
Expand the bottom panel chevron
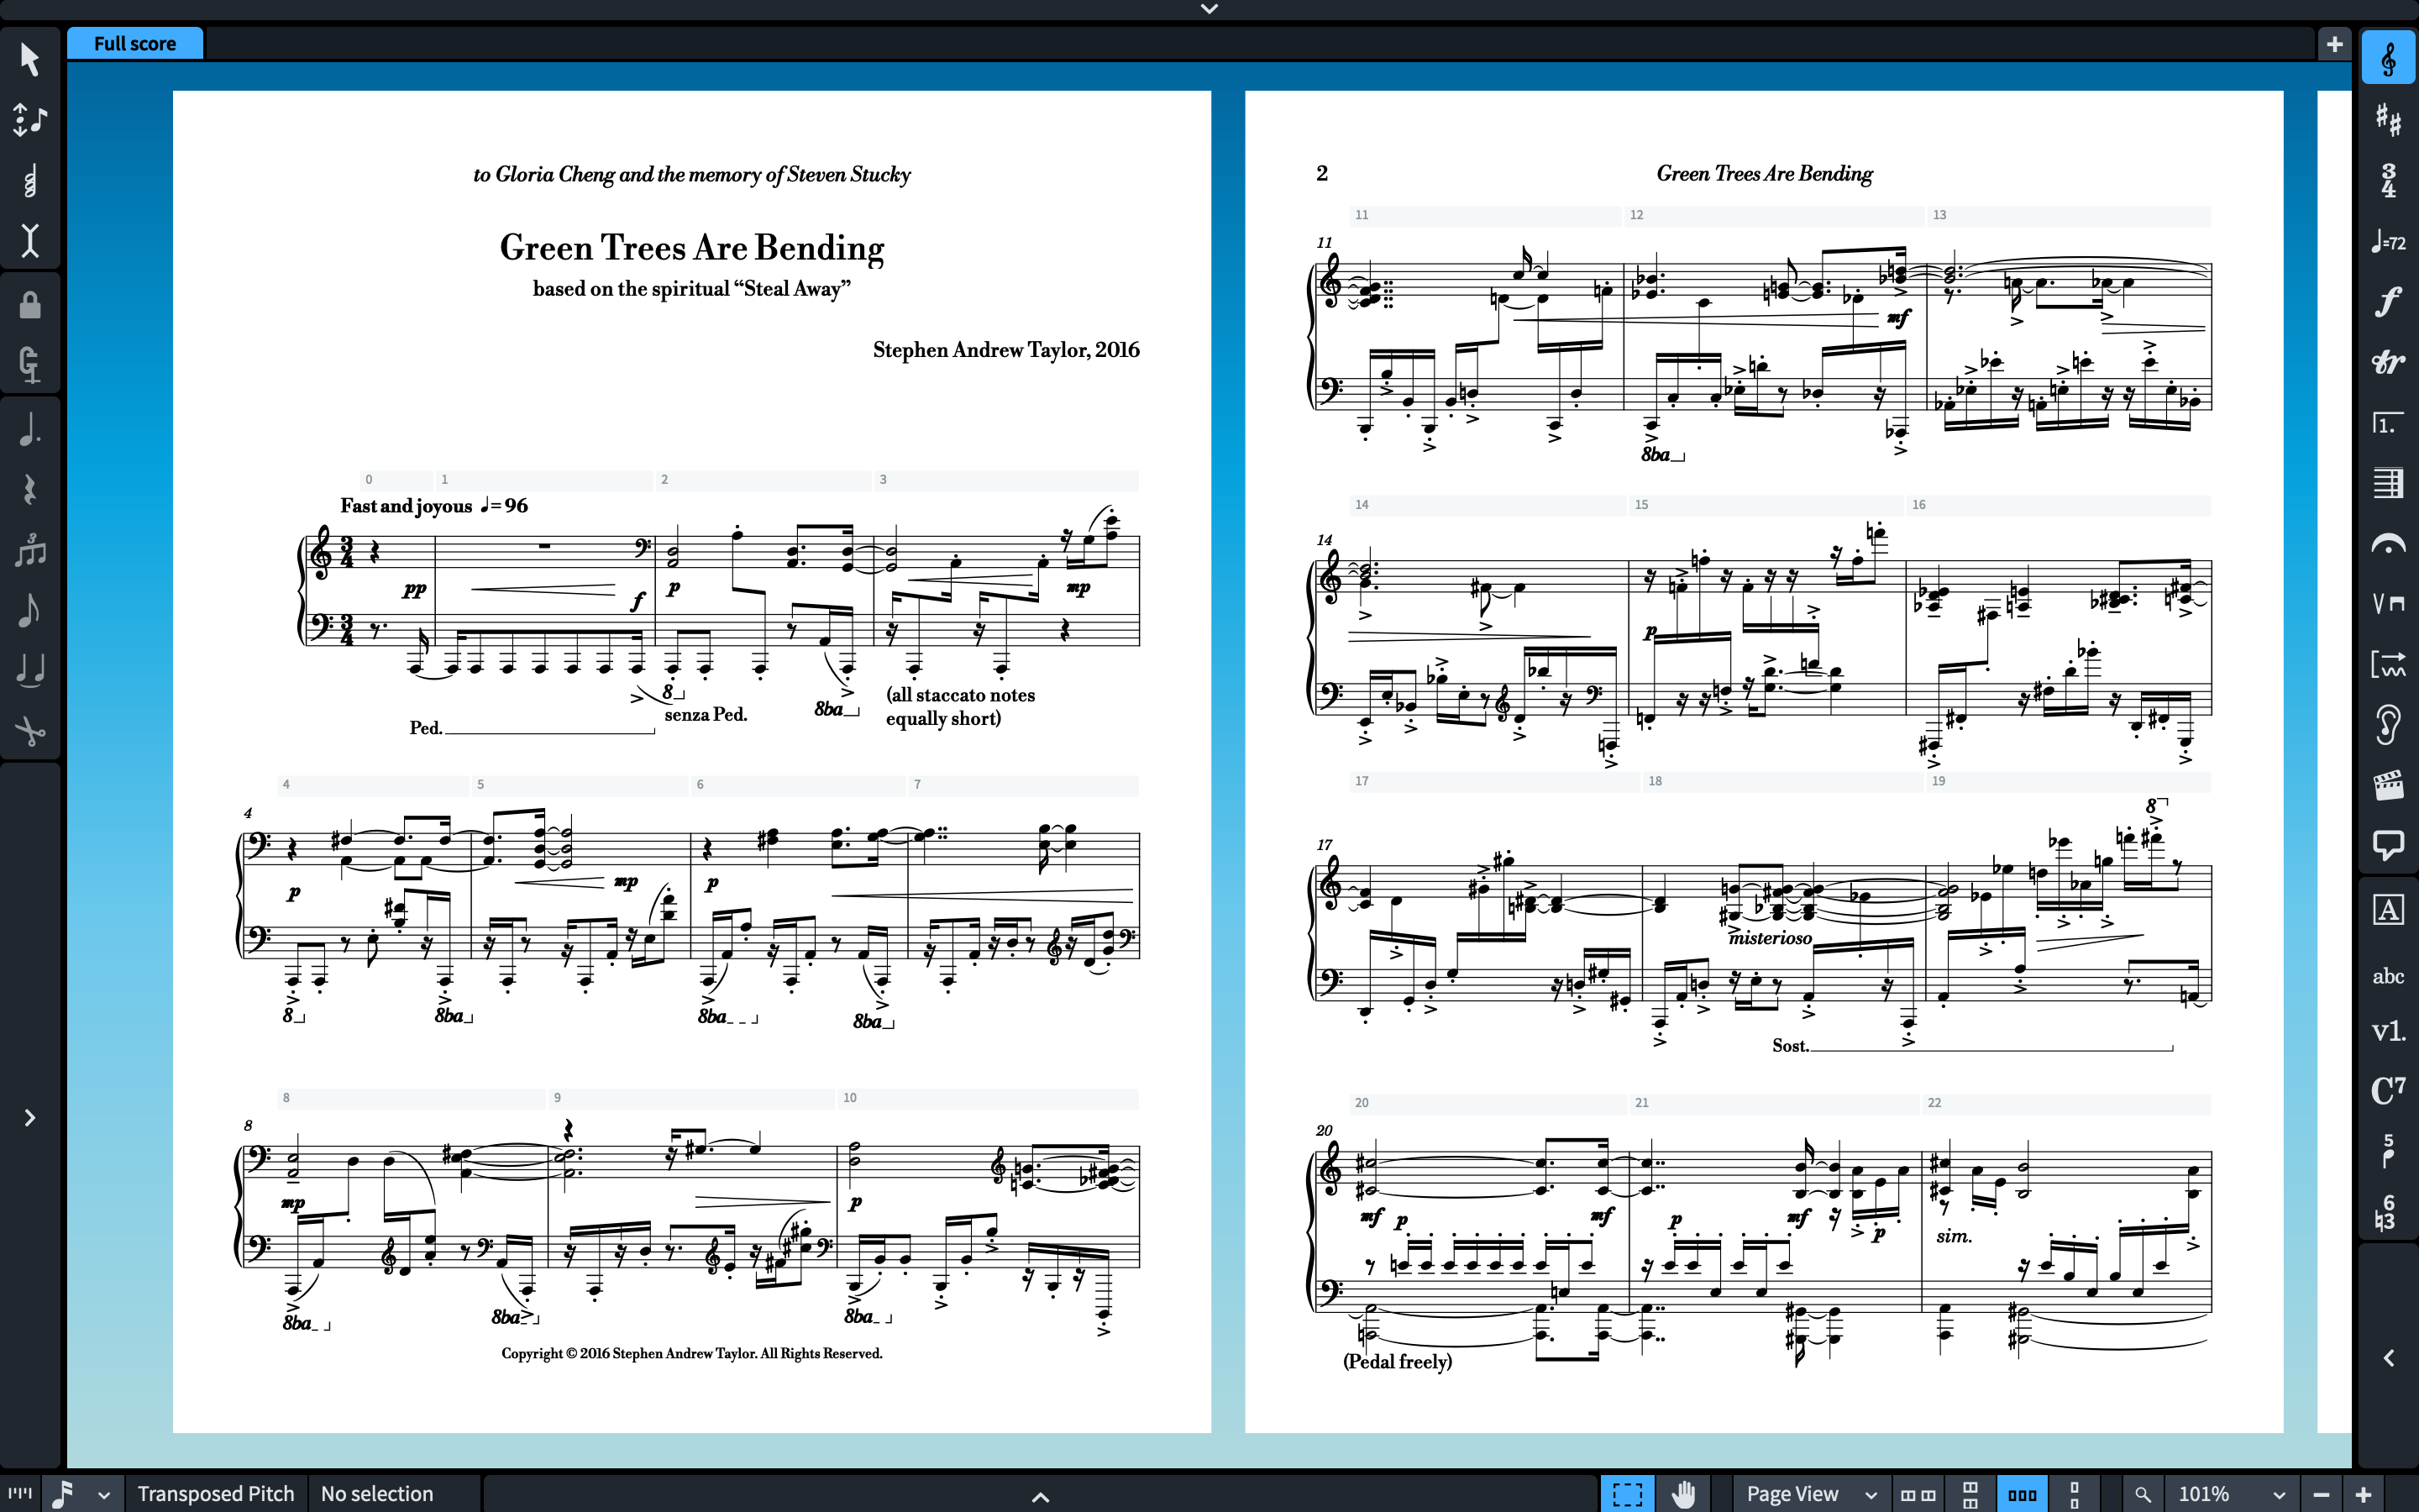pyautogui.click(x=1040, y=1497)
